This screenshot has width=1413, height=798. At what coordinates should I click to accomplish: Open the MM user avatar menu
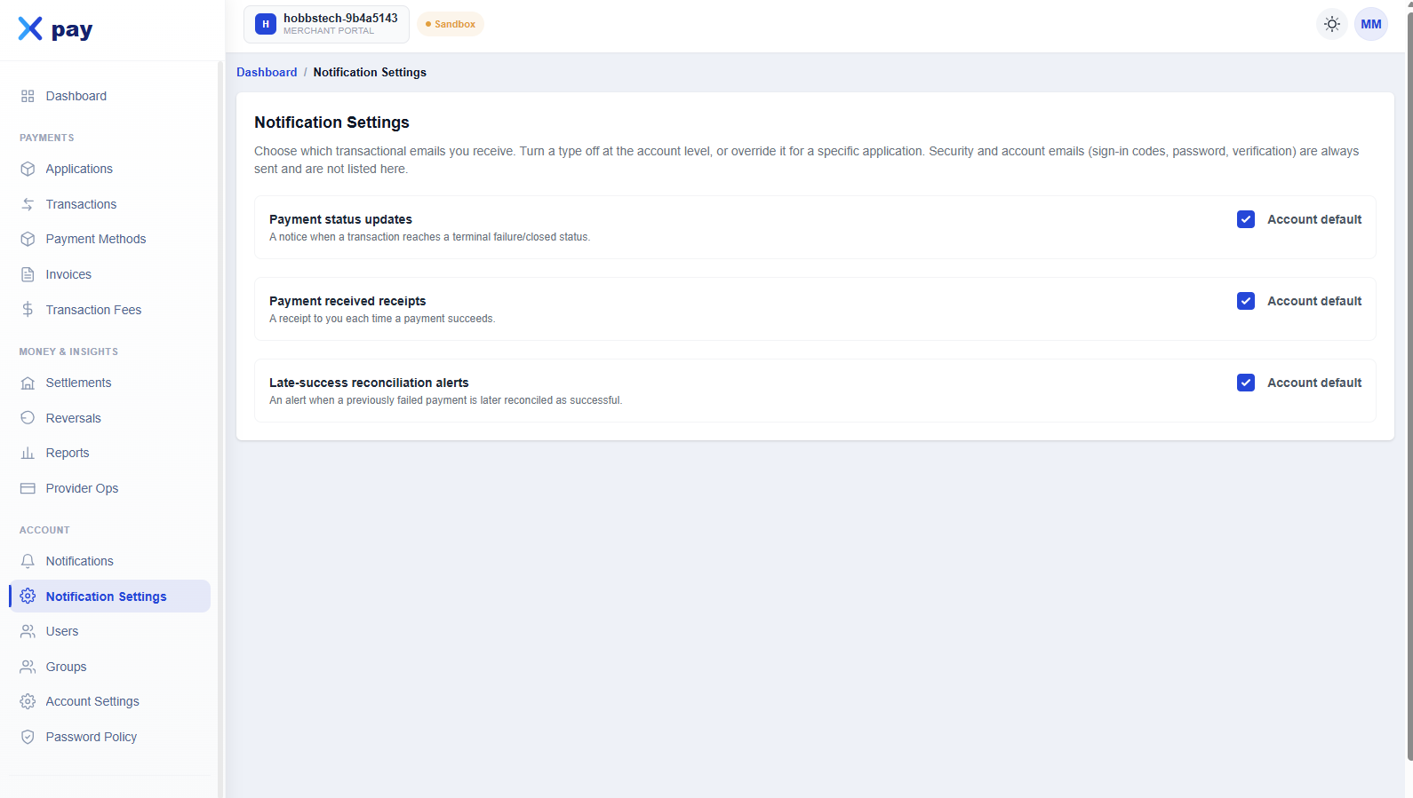click(1370, 24)
